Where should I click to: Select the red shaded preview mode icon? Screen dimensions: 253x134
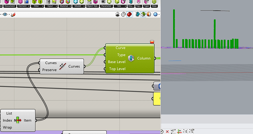coord(129,15)
